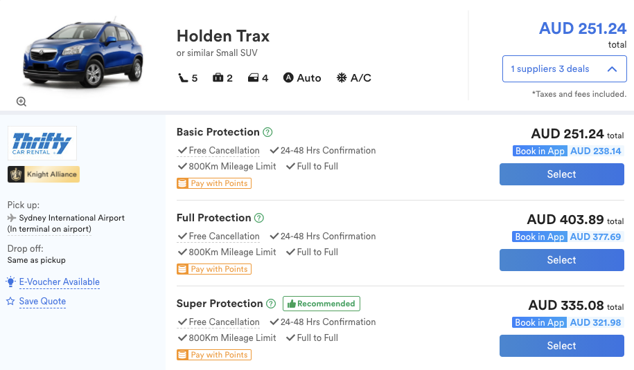Click the Save Quote link

point(42,302)
